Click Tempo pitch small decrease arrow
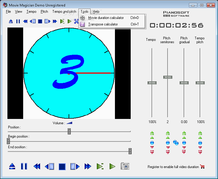 coord(200,147)
